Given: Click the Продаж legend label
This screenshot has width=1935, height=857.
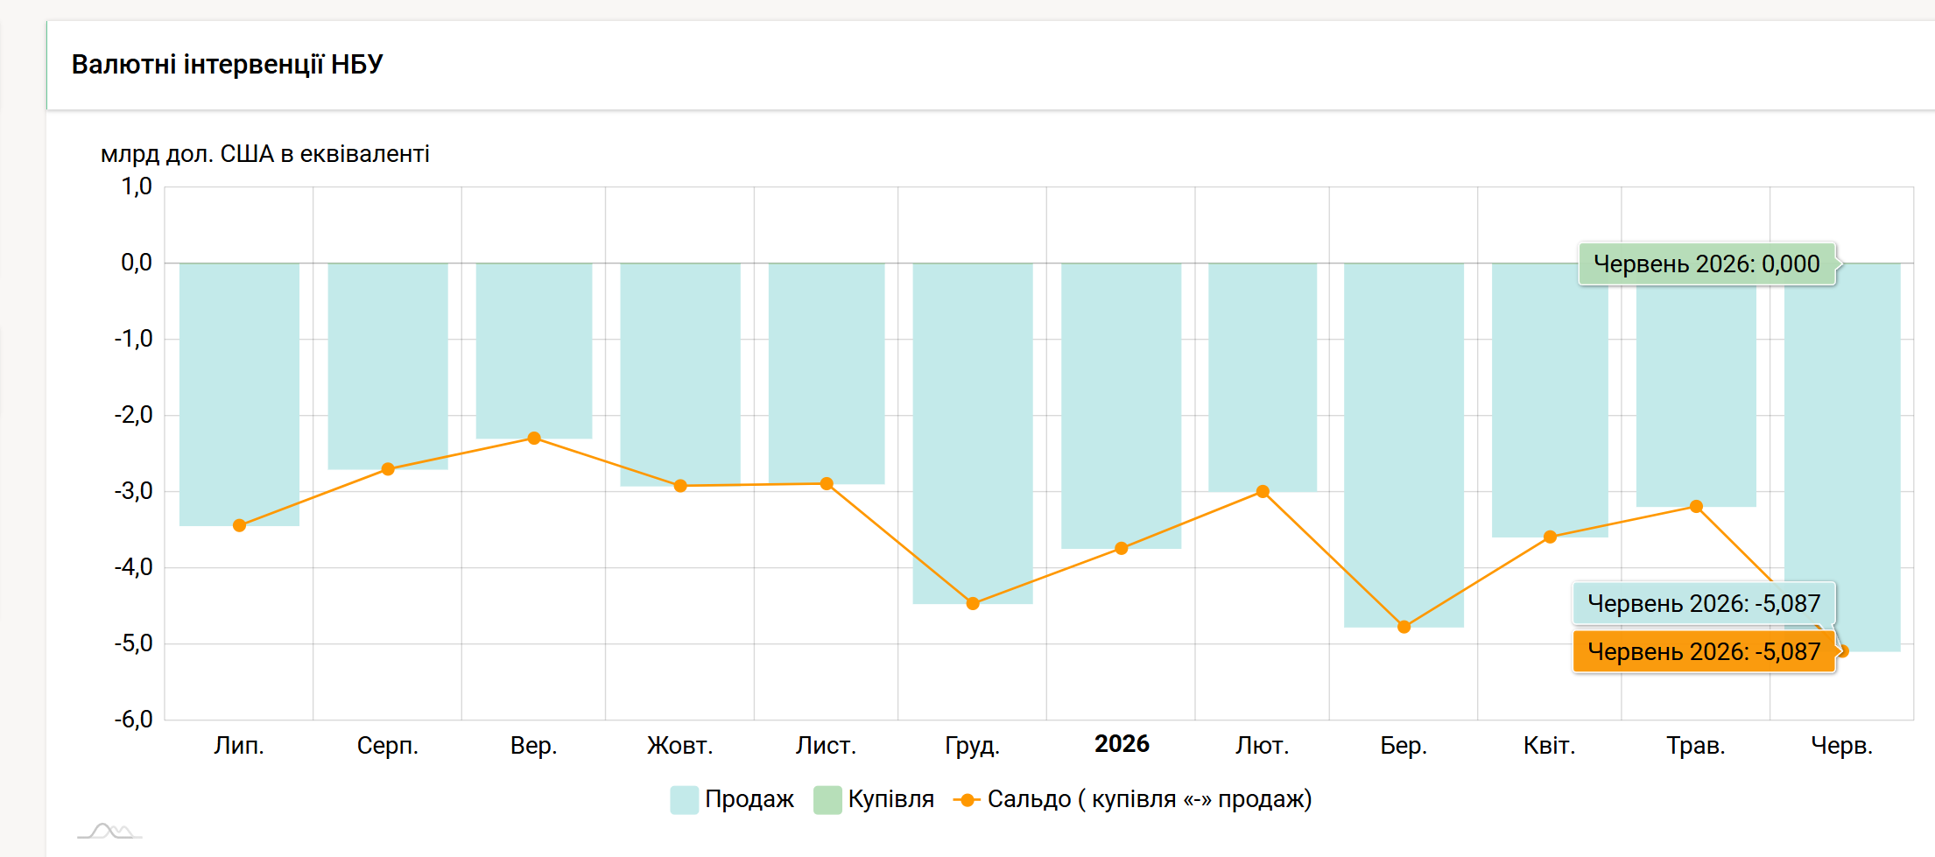Looking at the screenshot, I should pyautogui.click(x=749, y=799).
